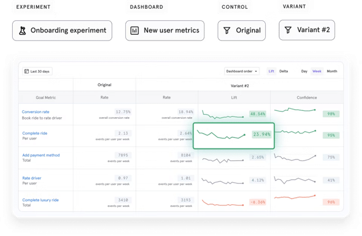The image size is (362, 236).
Task: Click the calendar icon in Last 30 days
Action: (27, 71)
